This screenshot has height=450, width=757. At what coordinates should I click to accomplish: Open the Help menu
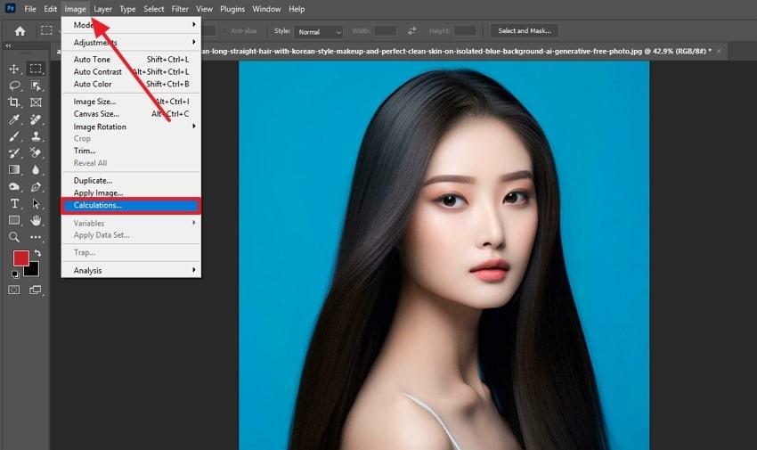click(x=297, y=9)
